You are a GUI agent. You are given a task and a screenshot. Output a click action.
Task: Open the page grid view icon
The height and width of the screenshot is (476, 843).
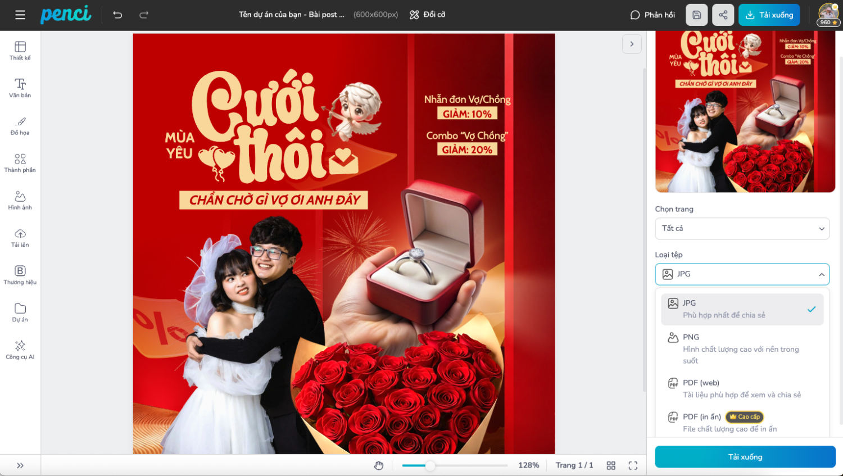[x=611, y=465]
